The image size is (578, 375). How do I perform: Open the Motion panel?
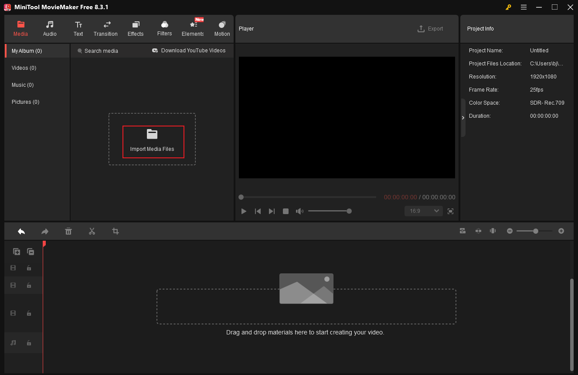tap(222, 28)
